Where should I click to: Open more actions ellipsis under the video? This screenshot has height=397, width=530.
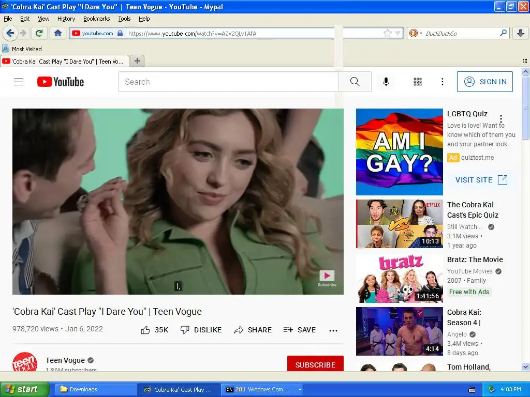click(x=333, y=330)
